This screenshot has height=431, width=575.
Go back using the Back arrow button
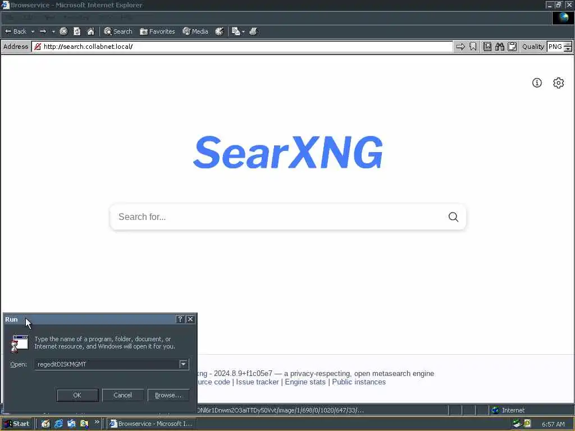(15, 31)
